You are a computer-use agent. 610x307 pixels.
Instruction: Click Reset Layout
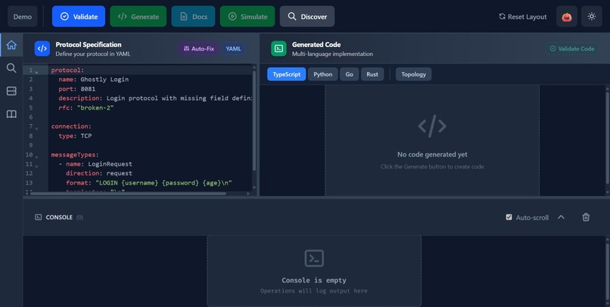[x=522, y=17]
